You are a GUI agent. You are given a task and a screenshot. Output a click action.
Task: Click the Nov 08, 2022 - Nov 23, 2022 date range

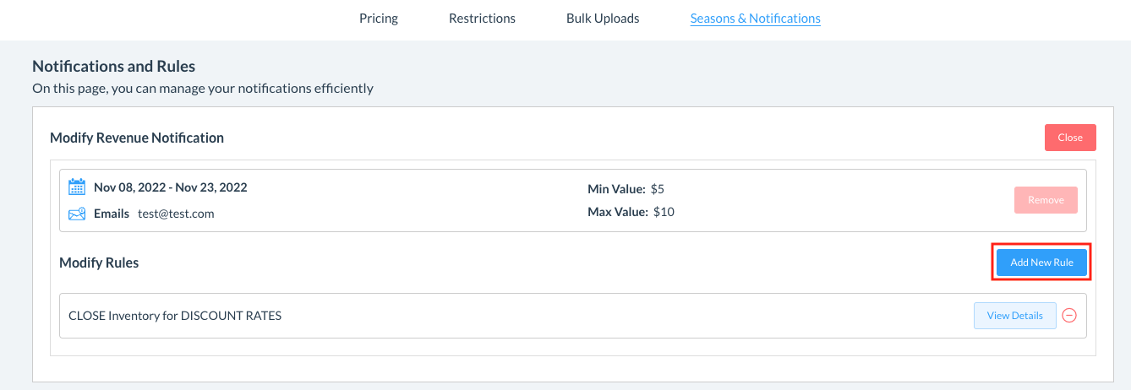(170, 187)
